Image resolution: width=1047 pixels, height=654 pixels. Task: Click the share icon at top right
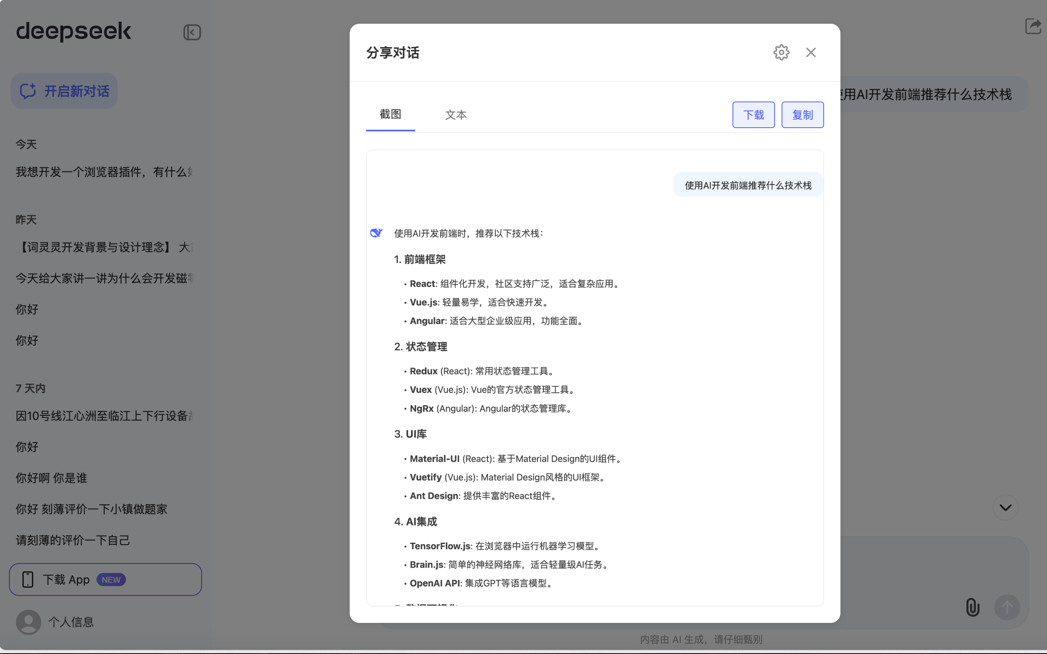(1033, 26)
